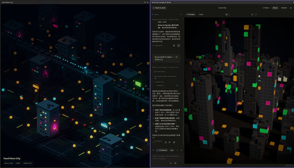Viewport: 294px width, 168px height.
Task: Copy the last response icon
Action: click(174, 142)
